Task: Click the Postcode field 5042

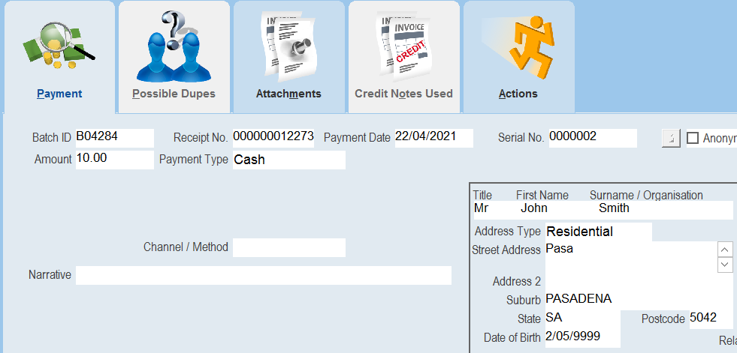Action: 711,319
